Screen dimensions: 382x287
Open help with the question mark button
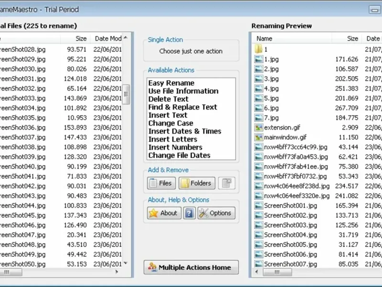[189, 213]
